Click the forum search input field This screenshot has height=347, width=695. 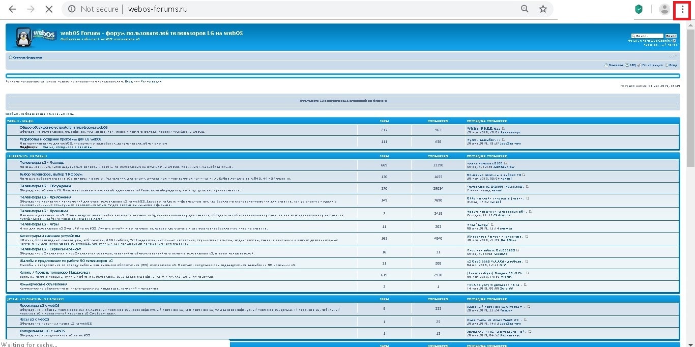point(647,36)
